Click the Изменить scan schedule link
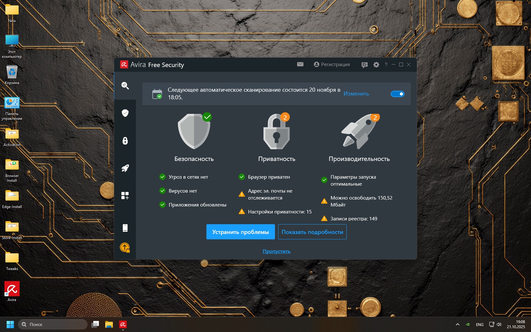531x332 pixels. 356,94
